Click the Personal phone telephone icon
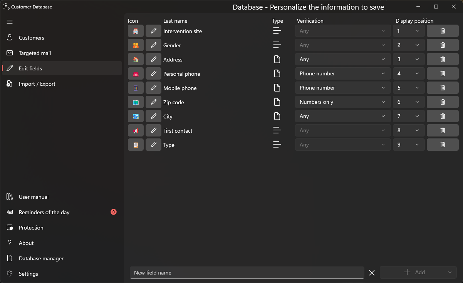 pyautogui.click(x=136, y=74)
